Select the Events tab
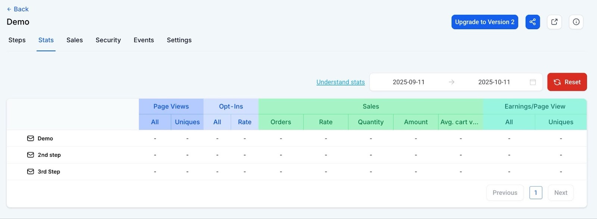 pyautogui.click(x=144, y=40)
